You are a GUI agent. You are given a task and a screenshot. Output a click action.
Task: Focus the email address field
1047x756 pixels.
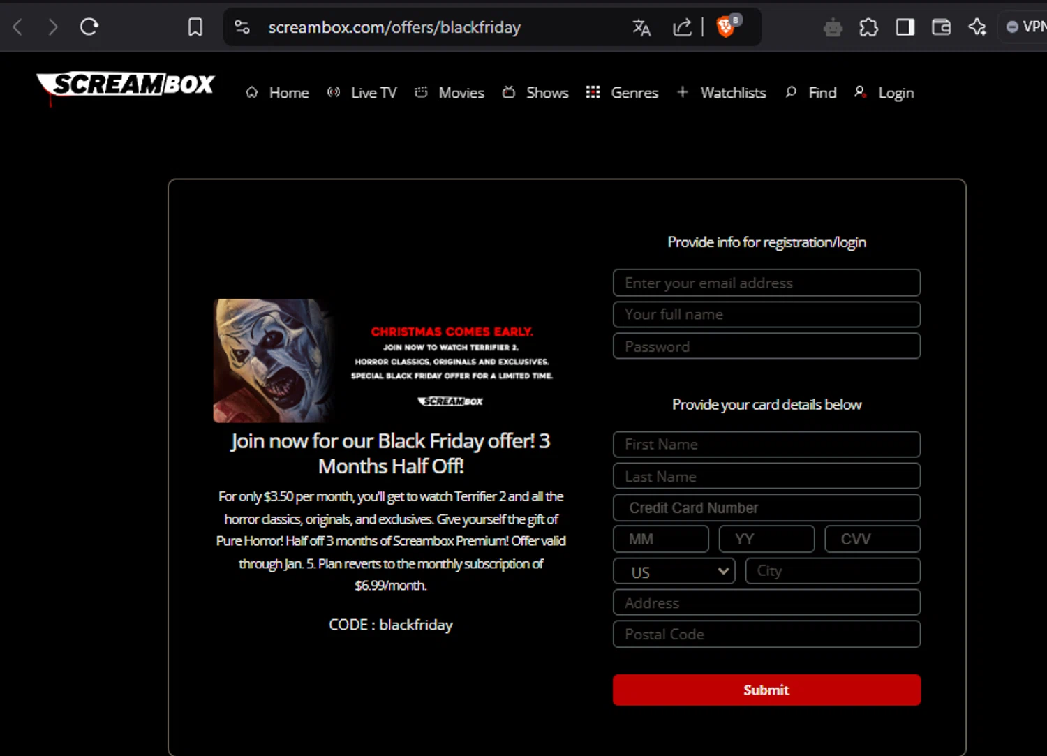(x=766, y=283)
